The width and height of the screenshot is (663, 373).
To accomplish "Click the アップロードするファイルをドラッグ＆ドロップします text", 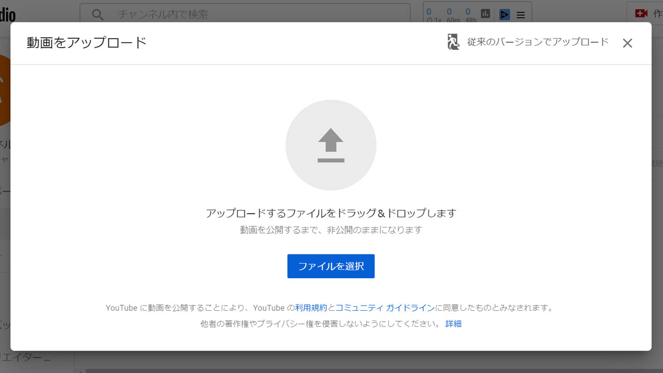I will (x=331, y=213).
